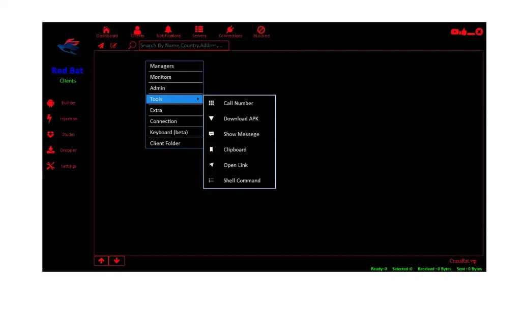Click the YouTube icon in the title bar
This screenshot has height=309, width=521.
454,32
